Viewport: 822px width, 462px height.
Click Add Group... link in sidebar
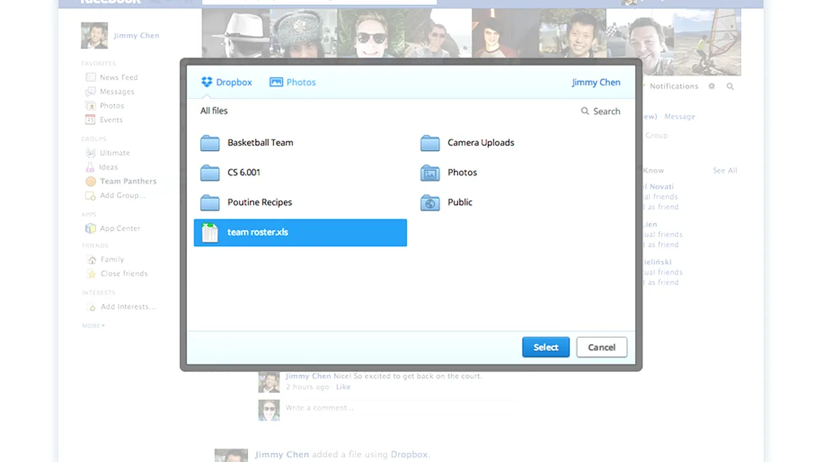[123, 196]
